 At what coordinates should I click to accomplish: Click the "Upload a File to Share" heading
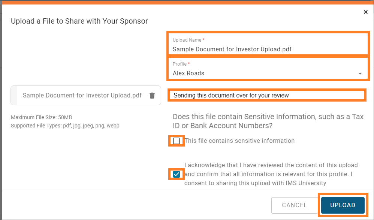[79, 21]
